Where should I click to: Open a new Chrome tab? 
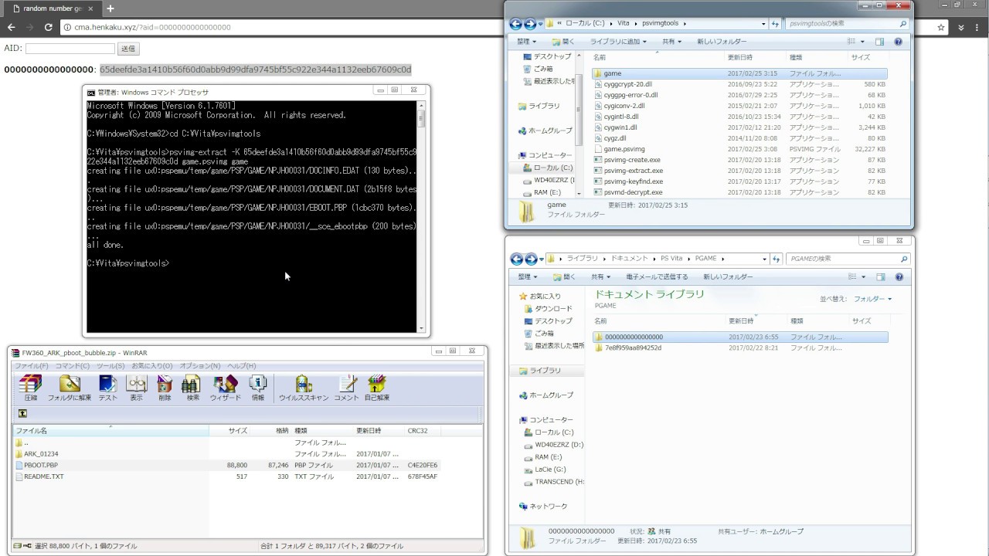(x=110, y=8)
